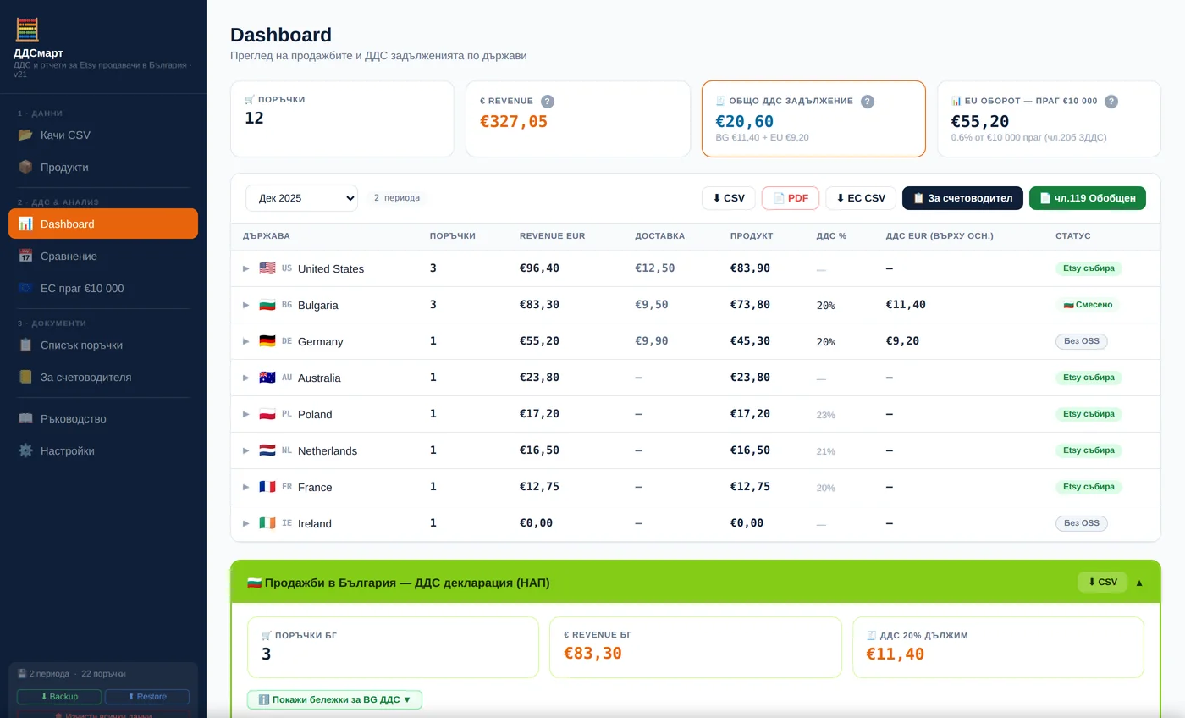The width and height of the screenshot is (1185, 718).
Task: Click the Без OSS badge for Germany
Action: click(1082, 341)
